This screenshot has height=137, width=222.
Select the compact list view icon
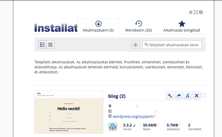point(50,45)
